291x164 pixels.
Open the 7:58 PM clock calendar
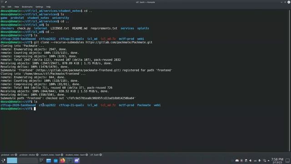click(x=277, y=161)
